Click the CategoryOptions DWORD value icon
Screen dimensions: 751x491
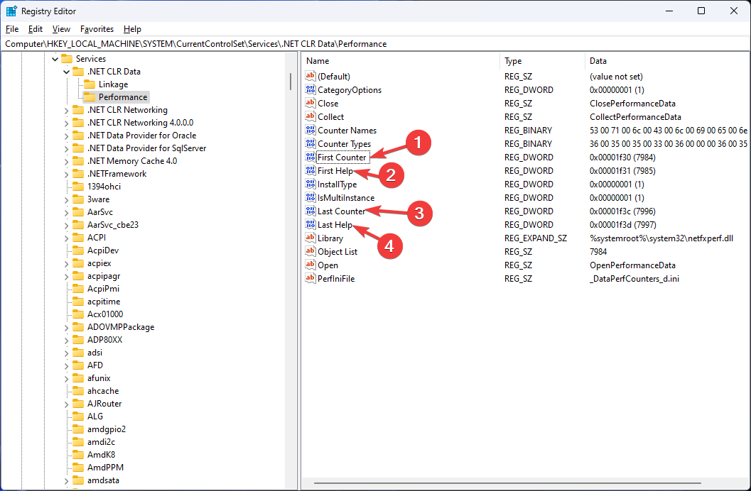[310, 89]
